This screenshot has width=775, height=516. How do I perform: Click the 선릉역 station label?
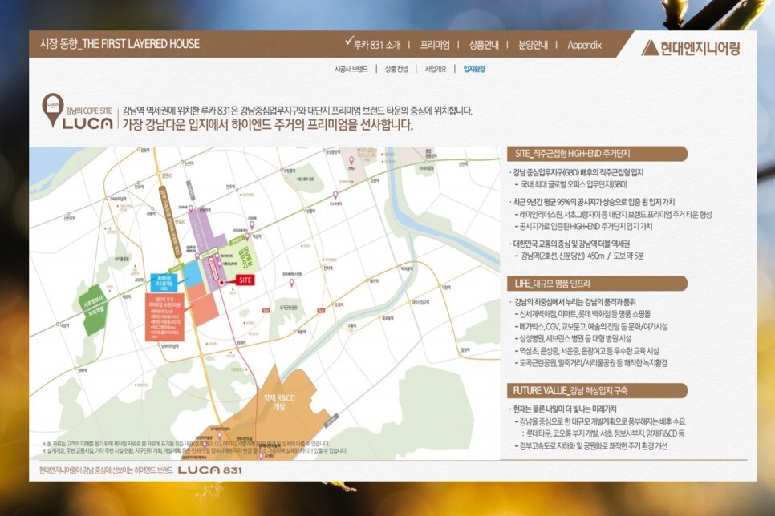310,211
